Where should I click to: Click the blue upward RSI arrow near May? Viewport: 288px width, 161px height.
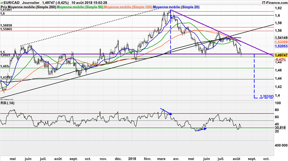click(x=201, y=129)
